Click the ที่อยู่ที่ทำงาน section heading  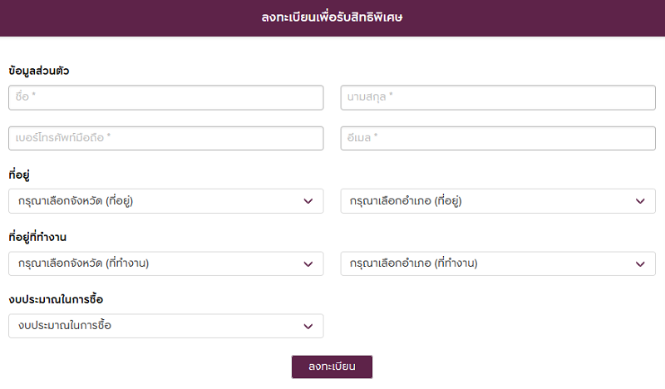coord(37,237)
